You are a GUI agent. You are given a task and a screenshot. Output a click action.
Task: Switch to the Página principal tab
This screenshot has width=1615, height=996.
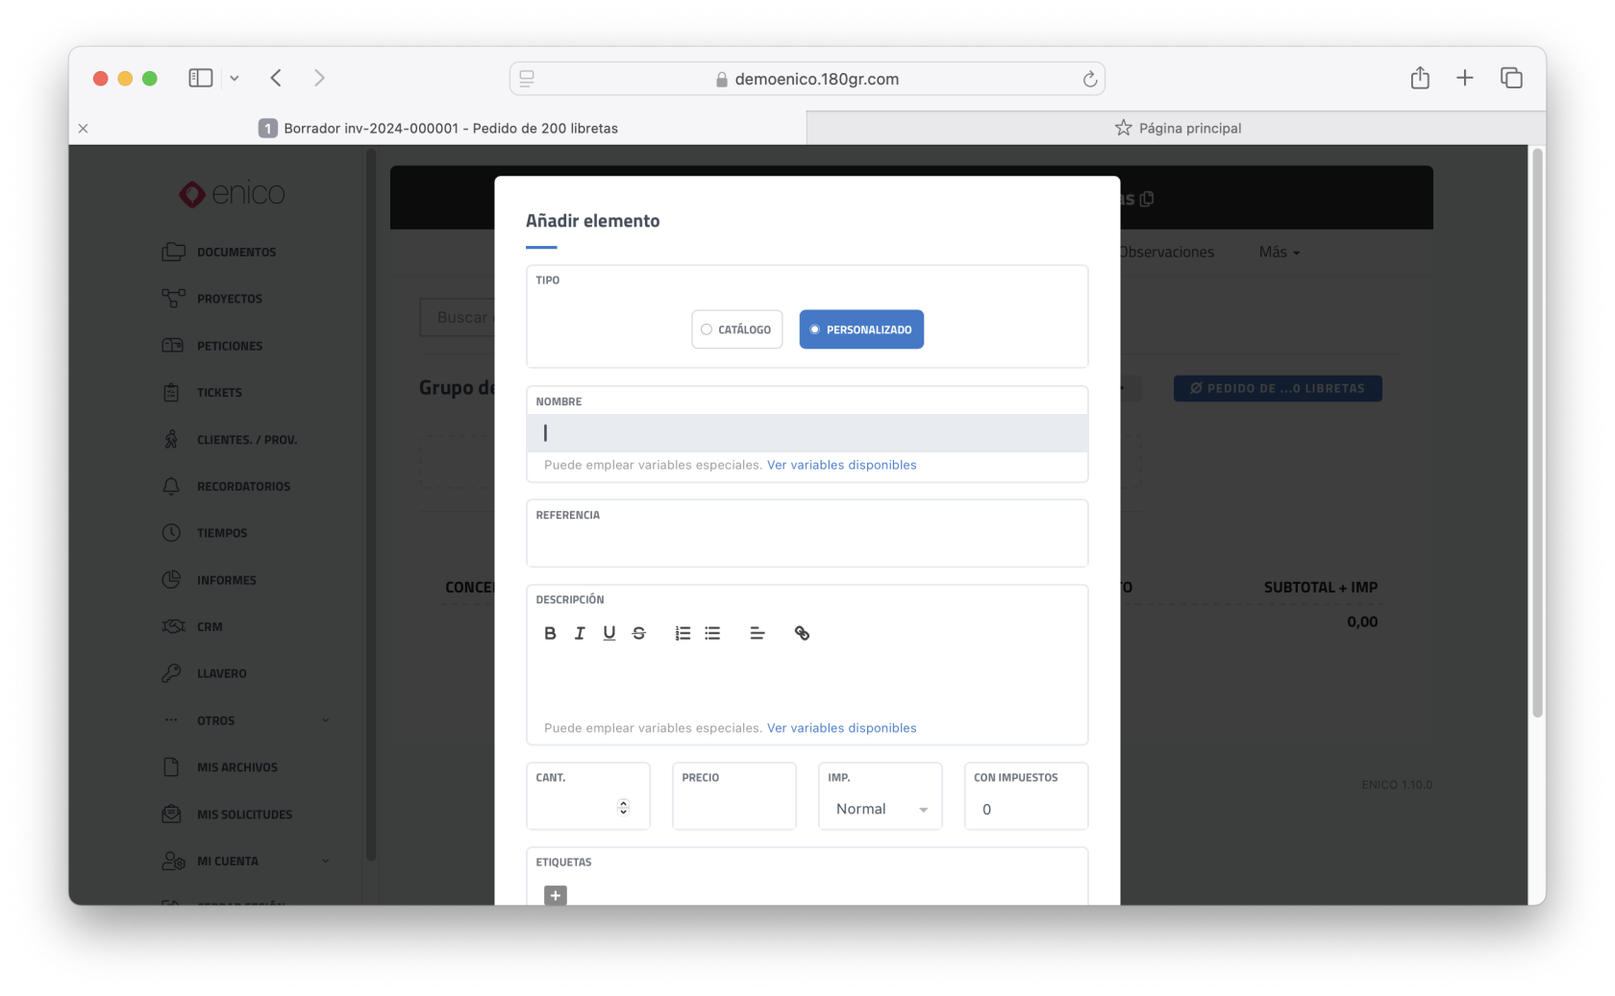tap(1177, 128)
